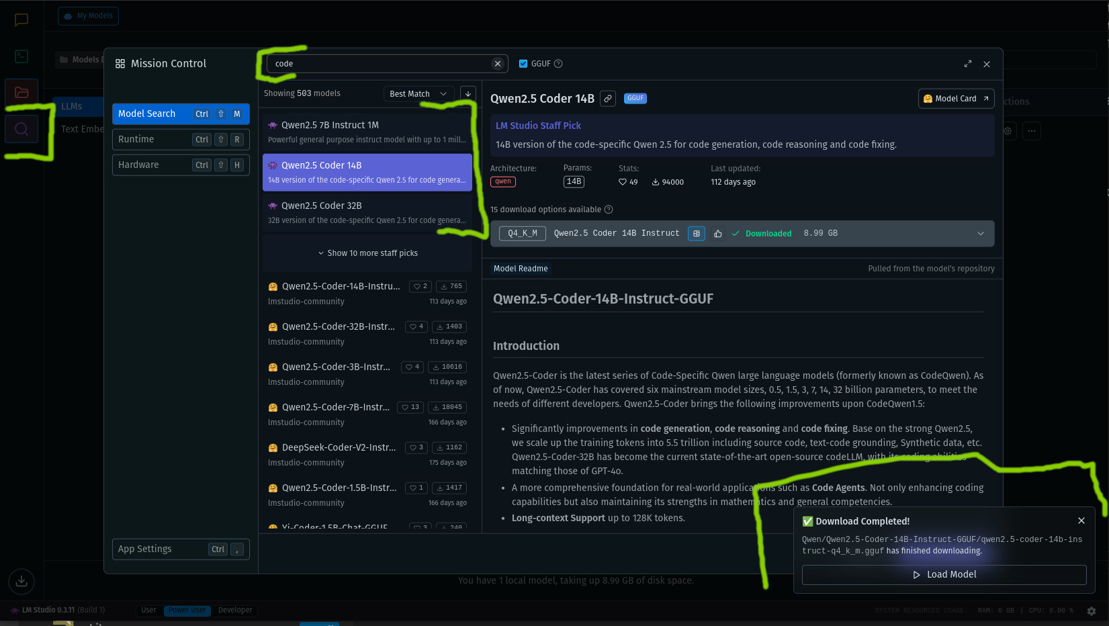Switch to Power User mode
1109x626 pixels.
tap(187, 611)
